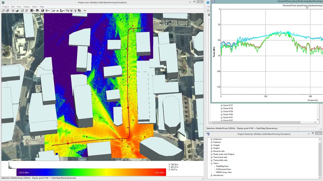Viewport: 323px width, 181px height.
Task: Click the antenna with slanted rays toolbar icon
Action: 67,11
